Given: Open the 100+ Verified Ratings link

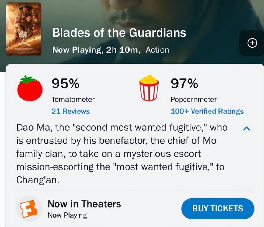Looking at the screenshot, I should (207, 111).
